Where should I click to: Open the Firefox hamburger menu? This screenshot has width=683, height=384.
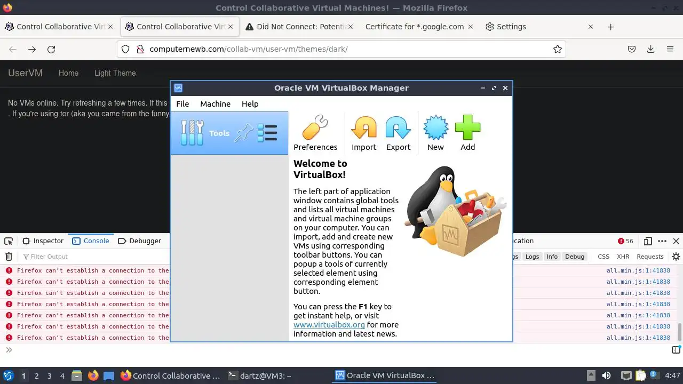(x=670, y=49)
